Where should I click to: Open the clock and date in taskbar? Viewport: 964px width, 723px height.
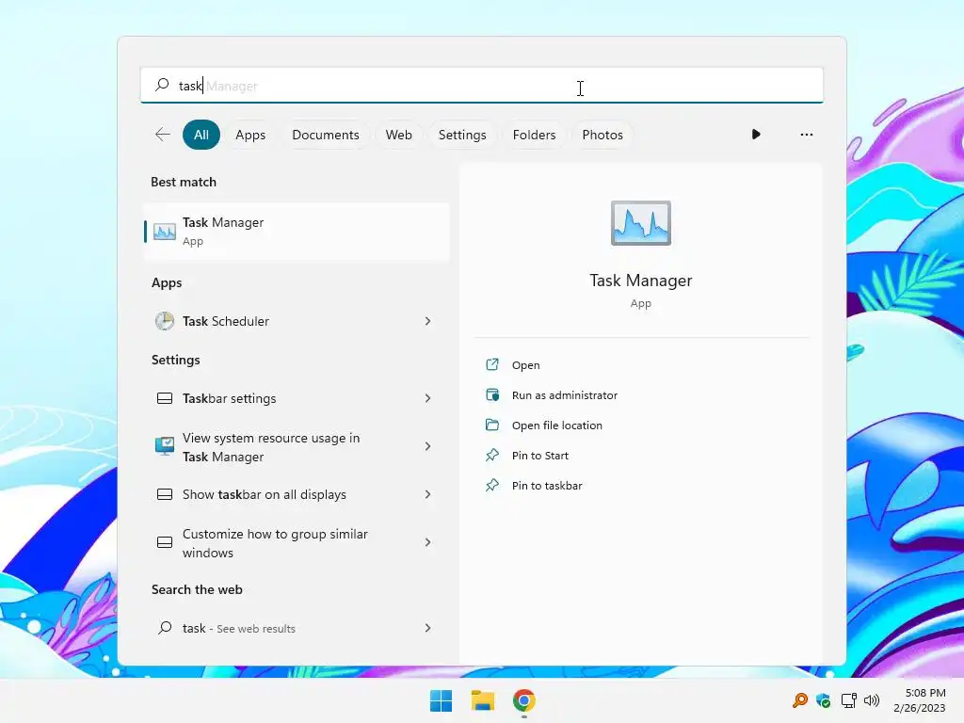point(919,700)
